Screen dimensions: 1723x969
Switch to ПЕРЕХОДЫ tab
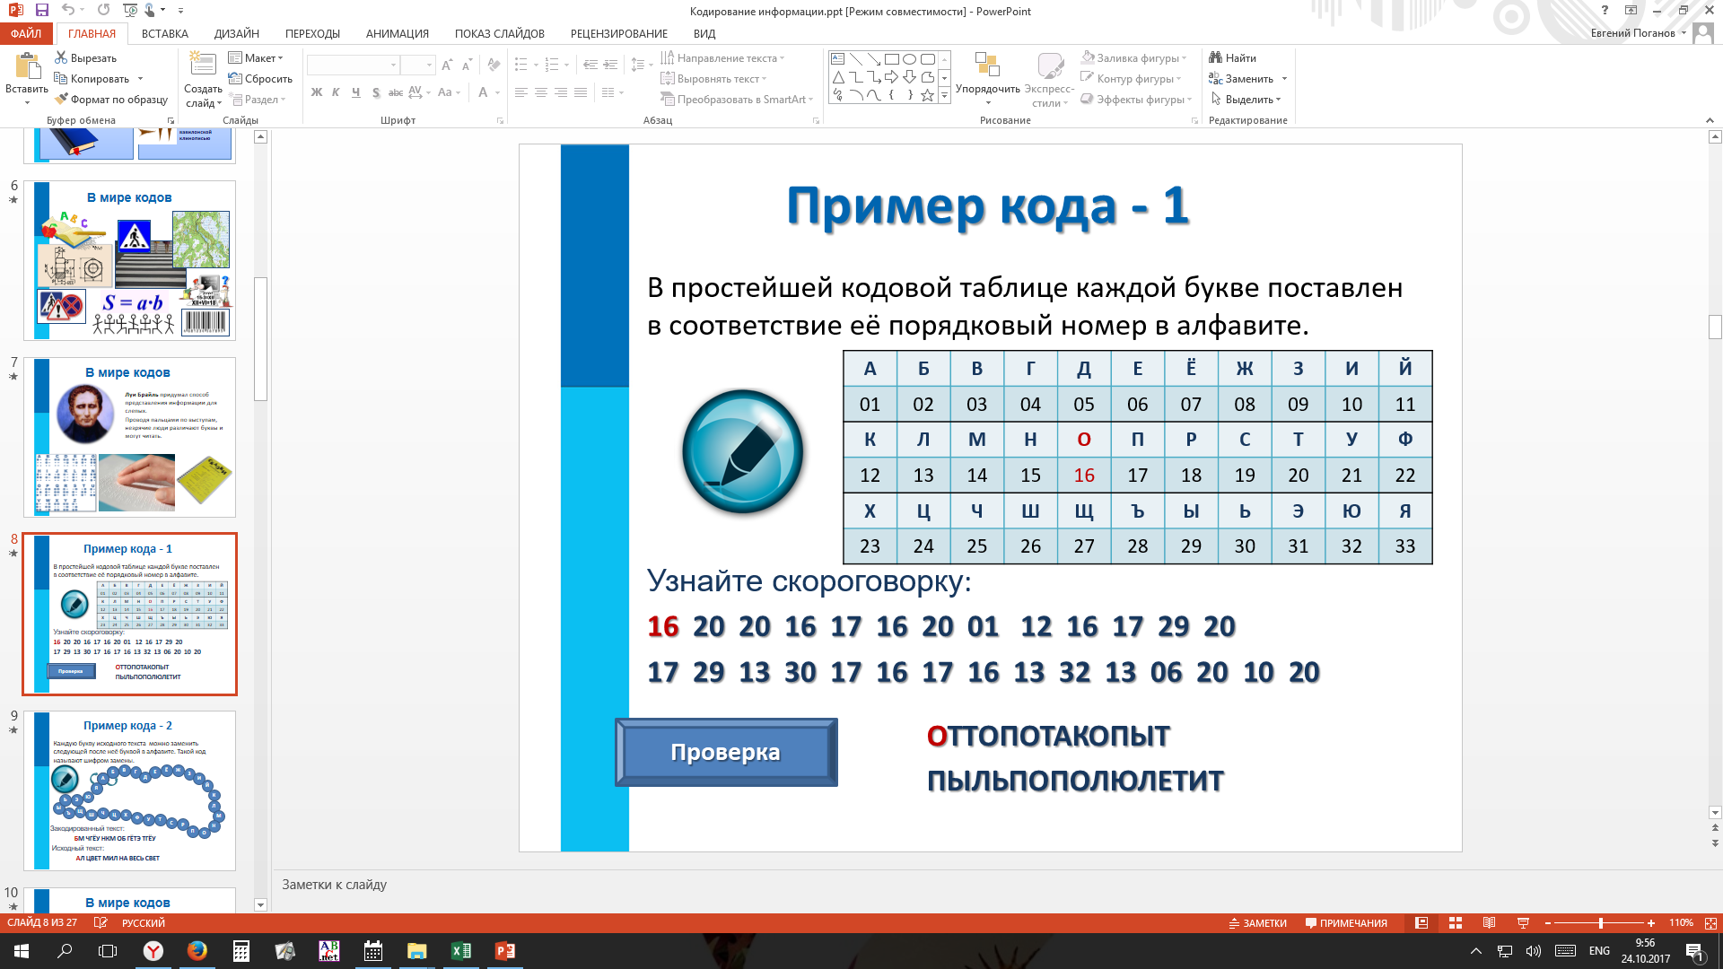pyautogui.click(x=312, y=33)
